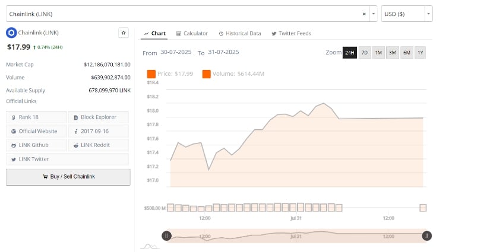The image size is (490, 252).
Task: Open the LINK Twitter link
Action: [67, 159]
